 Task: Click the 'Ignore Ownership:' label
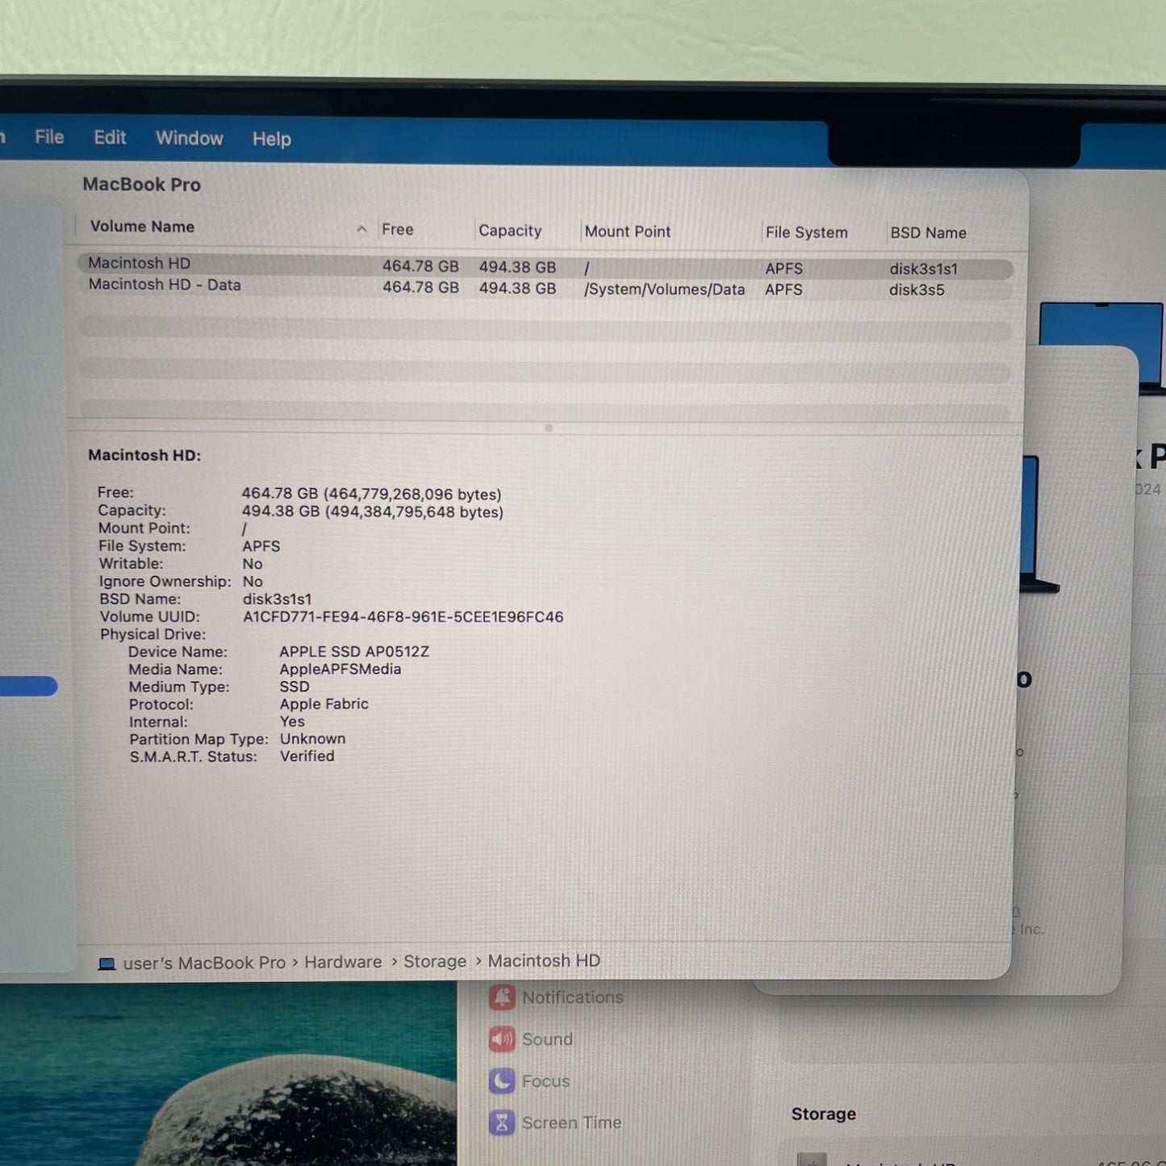[165, 582]
